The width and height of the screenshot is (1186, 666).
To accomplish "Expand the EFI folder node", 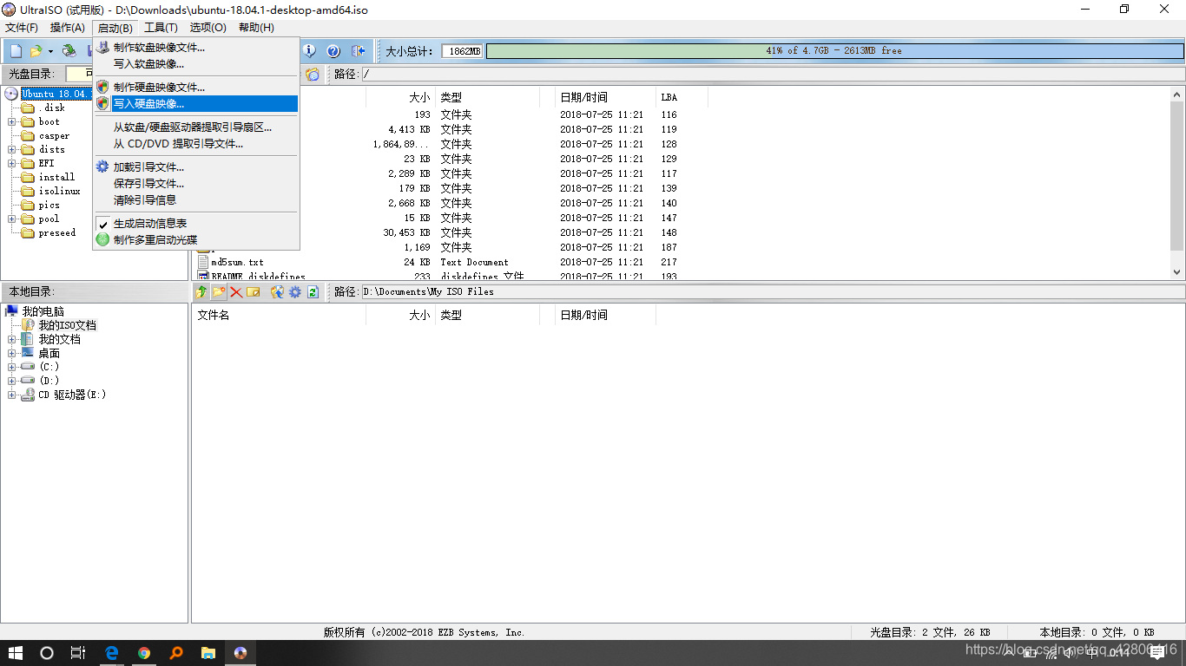I will [x=12, y=164].
